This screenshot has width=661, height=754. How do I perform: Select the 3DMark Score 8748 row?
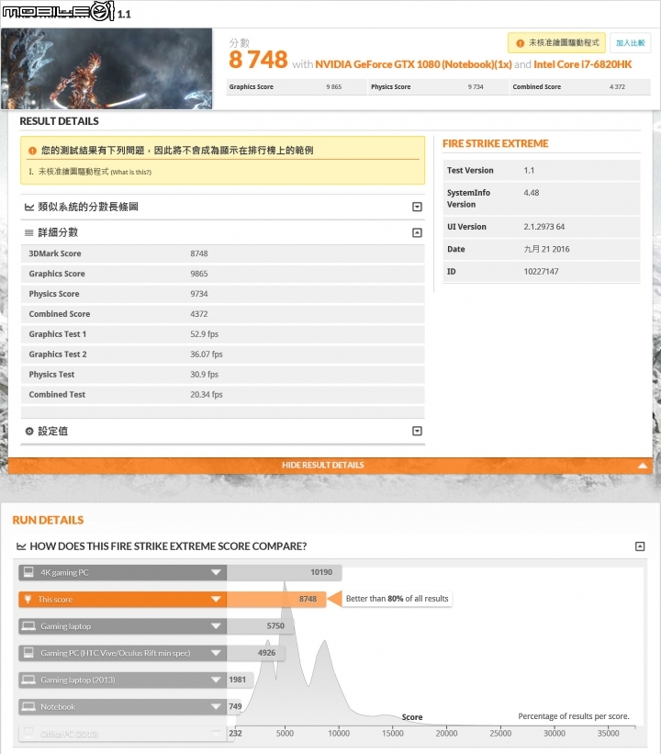coord(222,253)
